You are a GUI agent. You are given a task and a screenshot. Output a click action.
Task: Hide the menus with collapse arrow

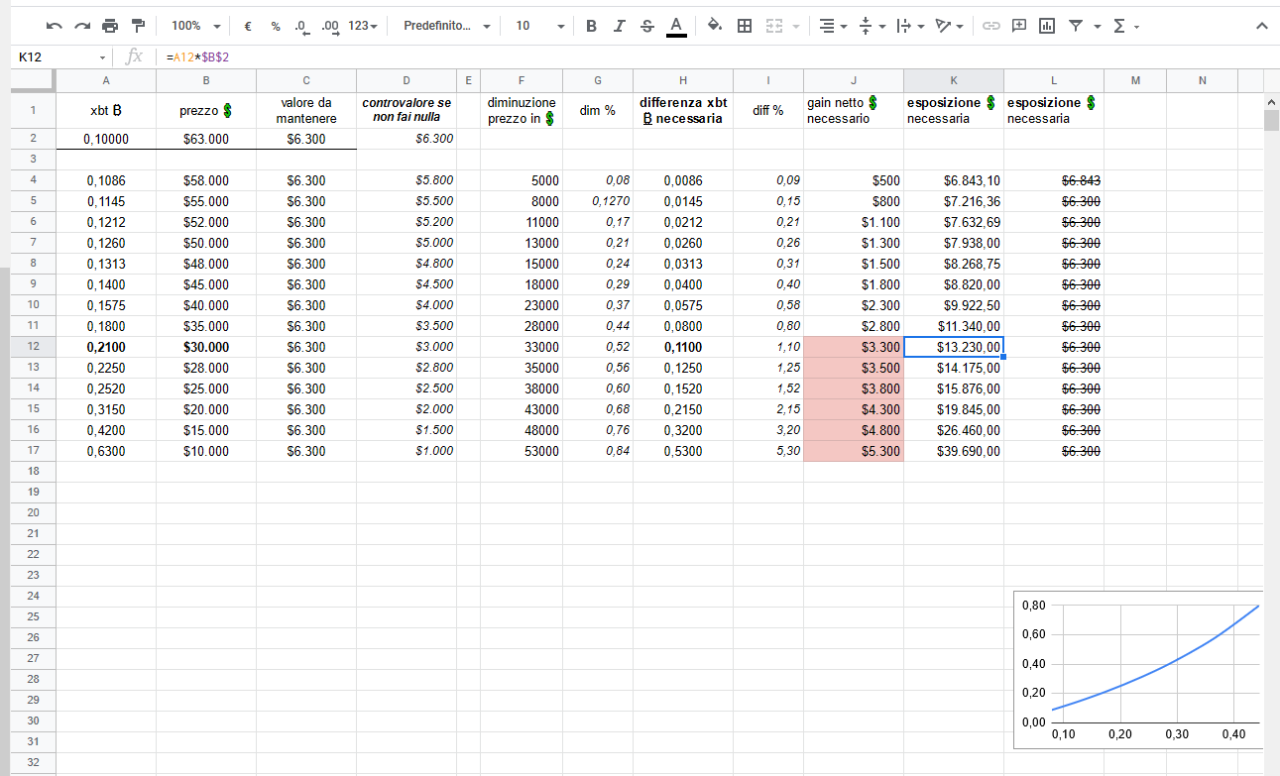(x=1261, y=26)
